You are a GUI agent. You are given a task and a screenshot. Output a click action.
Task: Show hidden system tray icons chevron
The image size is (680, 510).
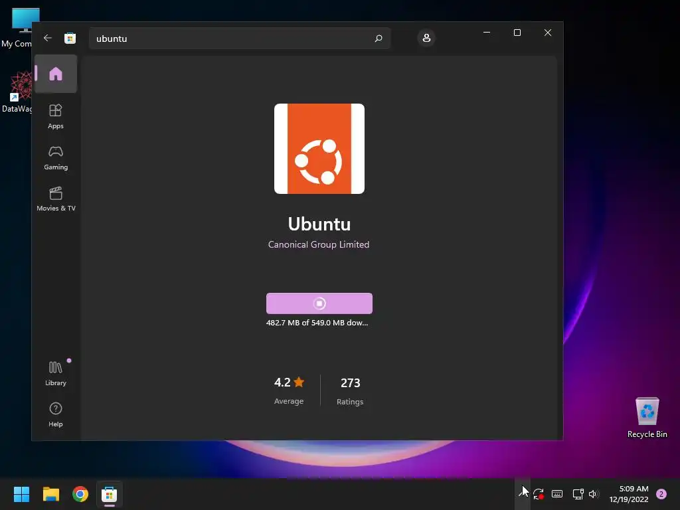pyautogui.click(x=522, y=493)
